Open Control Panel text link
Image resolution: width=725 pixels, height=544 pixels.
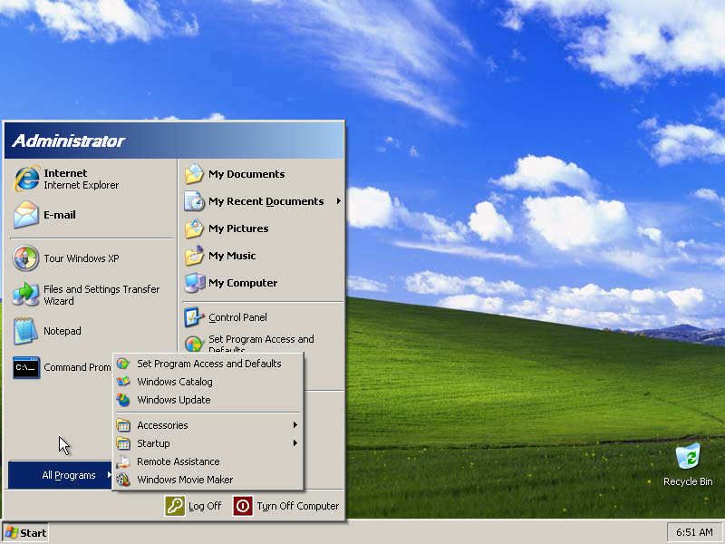pyautogui.click(x=237, y=317)
